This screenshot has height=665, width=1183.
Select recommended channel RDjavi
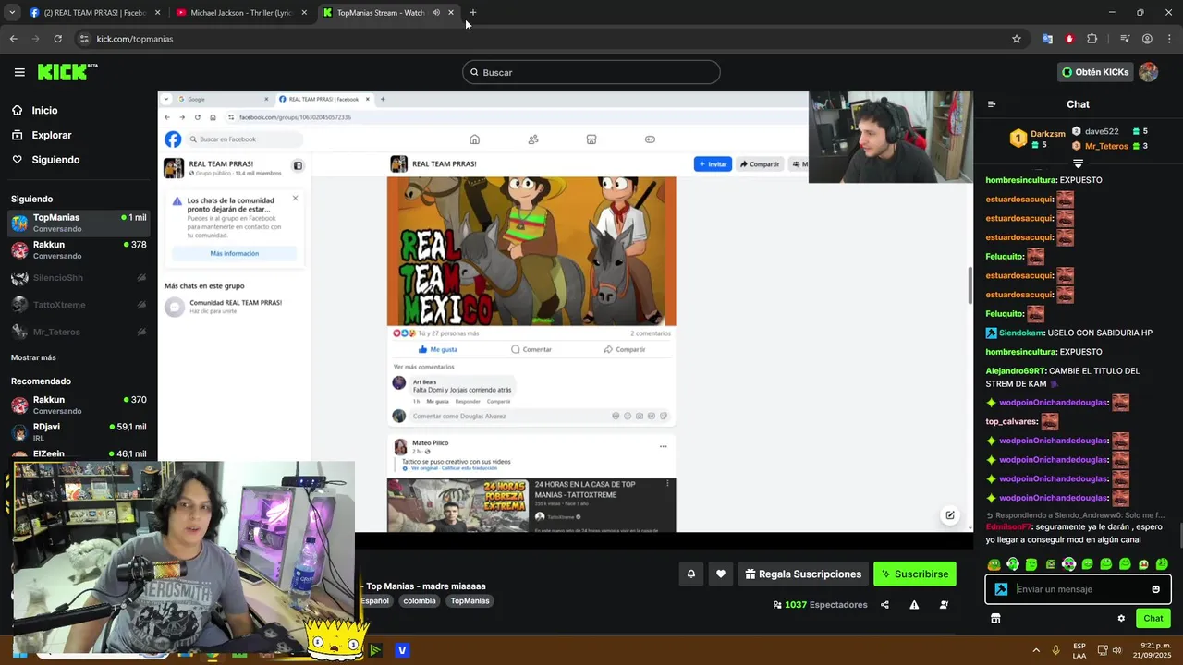click(79, 432)
